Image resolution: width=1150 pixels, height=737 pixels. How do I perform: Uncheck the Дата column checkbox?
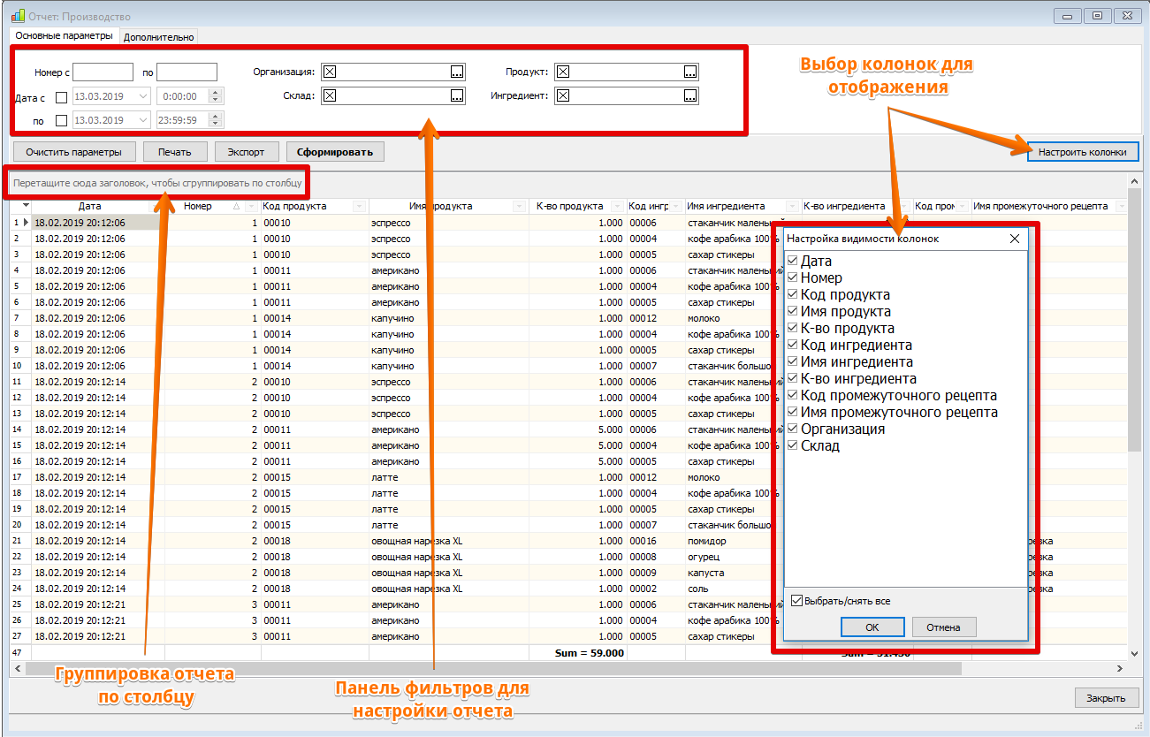pyautogui.click(x=793, y=262)
